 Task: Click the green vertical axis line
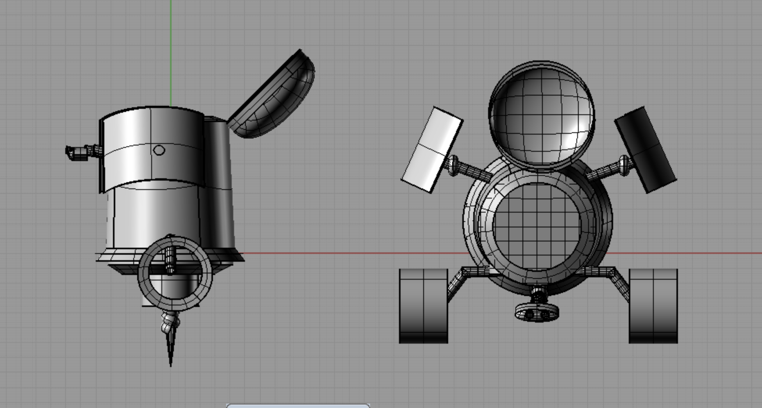171,51
